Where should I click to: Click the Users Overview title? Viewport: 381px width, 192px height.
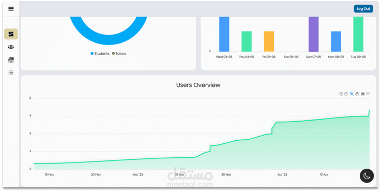(199, 85)
